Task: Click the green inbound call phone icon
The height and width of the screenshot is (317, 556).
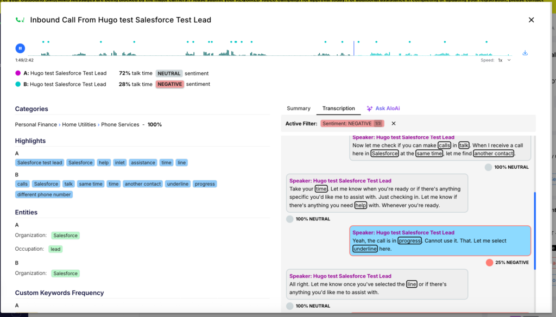Action: coord(20,20)
